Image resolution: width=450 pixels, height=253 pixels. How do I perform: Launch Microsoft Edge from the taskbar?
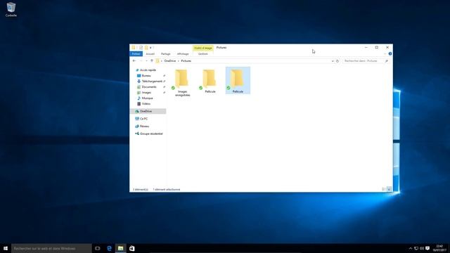109,248
